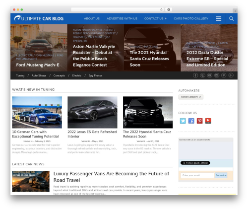Screen dimensions: 248x210
Task: Click Follow @ucb_official button
Action: pyautogui.click(x=195, y=163)
